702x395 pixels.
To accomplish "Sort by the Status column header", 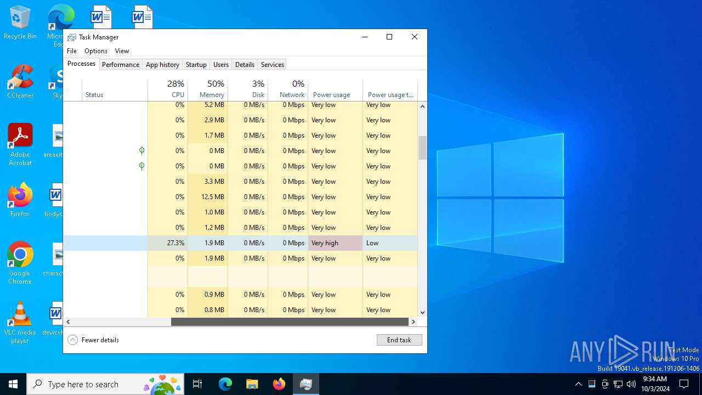I will [x=115, y=90].
